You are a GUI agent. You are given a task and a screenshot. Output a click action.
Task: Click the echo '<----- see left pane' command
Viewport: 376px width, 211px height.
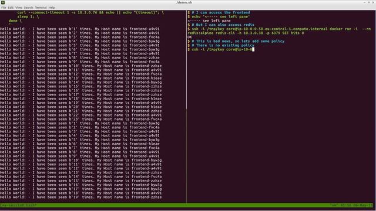[221, 17]
